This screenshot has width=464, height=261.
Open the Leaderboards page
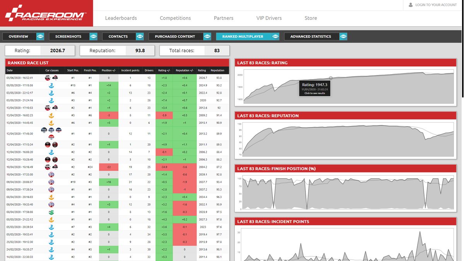click(121, 18)
